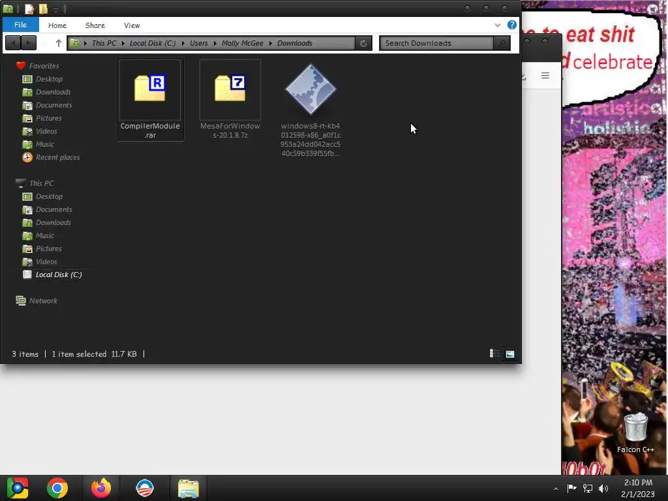Open Videos under This PC
The image size is (668, 501).
(40, 262)
